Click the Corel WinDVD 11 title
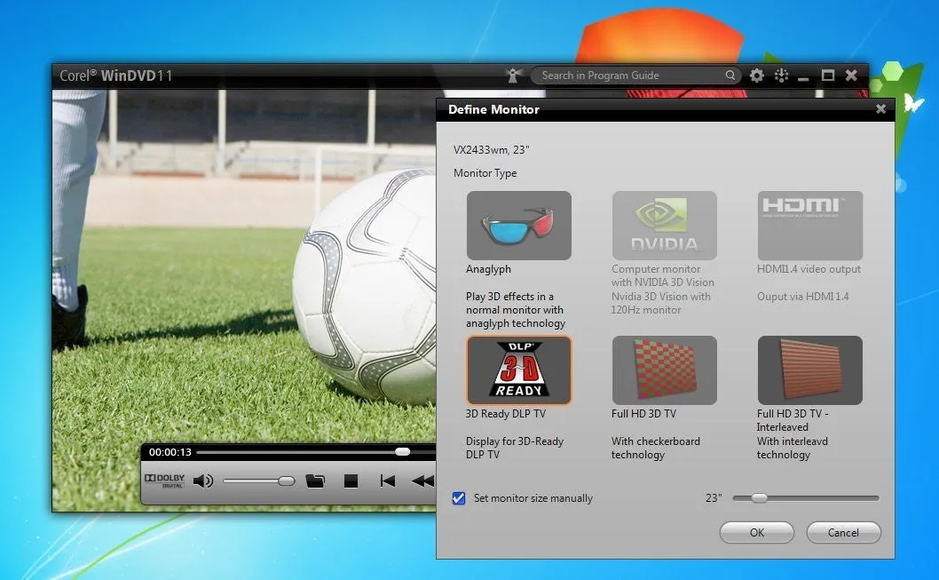The width and height of the screenshot is (939, 580). [115, 75]
